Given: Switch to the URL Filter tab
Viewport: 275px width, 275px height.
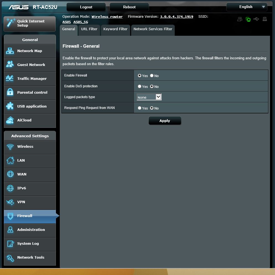Looking at the screenshot, I should 89,30.
